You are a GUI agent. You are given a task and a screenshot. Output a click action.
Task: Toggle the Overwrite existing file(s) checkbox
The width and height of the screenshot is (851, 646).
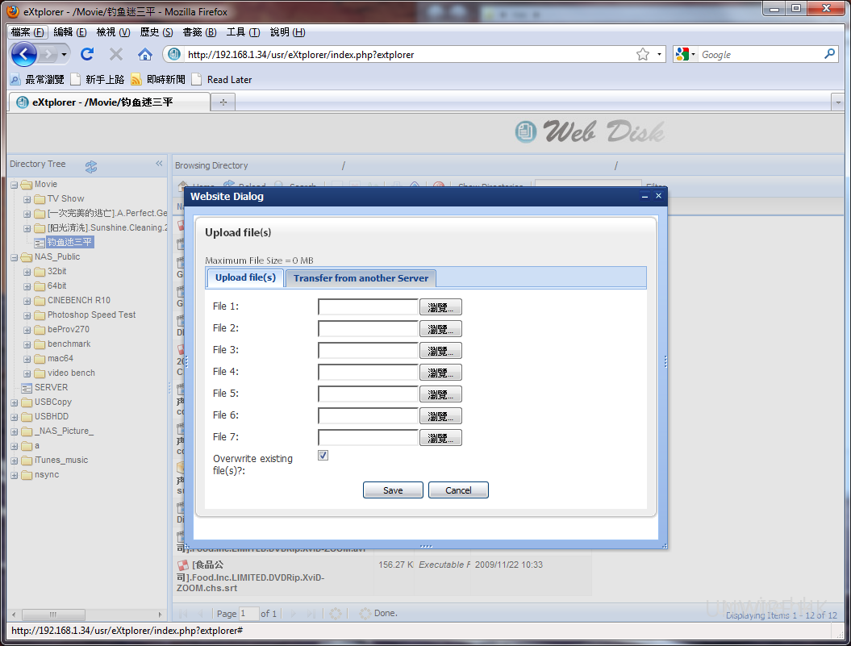(x=323, y=456)
